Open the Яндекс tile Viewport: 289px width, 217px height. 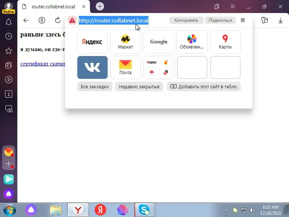click(92, 42)
